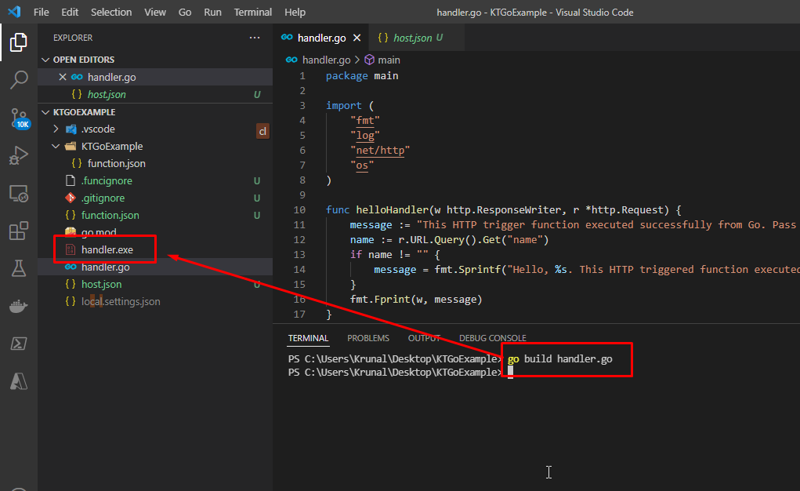Open the Terminal menu
The width and height of the screenshot is (800, 491).
click(252, 12)
